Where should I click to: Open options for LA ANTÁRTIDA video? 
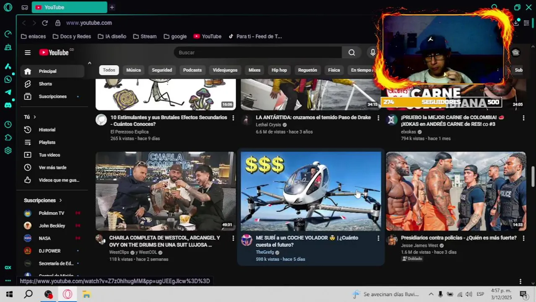coord(378,118)
